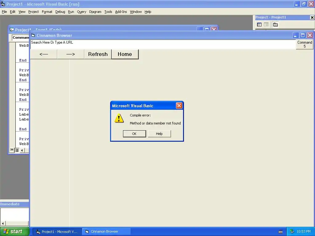Minimize the Visual Basic main window

click(x=297, y=4)
